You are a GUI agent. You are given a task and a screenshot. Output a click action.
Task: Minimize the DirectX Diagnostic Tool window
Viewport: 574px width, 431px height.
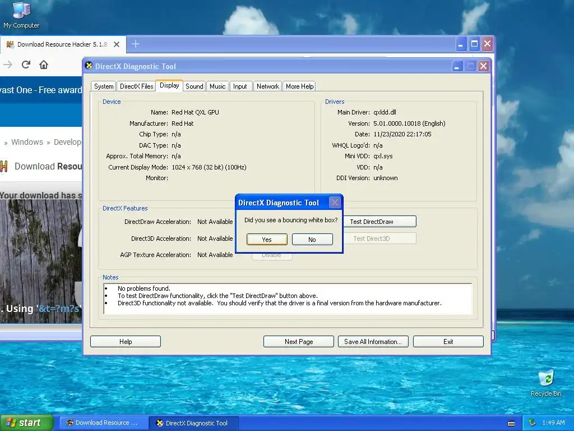457,66
